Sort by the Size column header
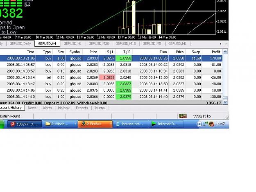The image size is (256, 192). 59,52
